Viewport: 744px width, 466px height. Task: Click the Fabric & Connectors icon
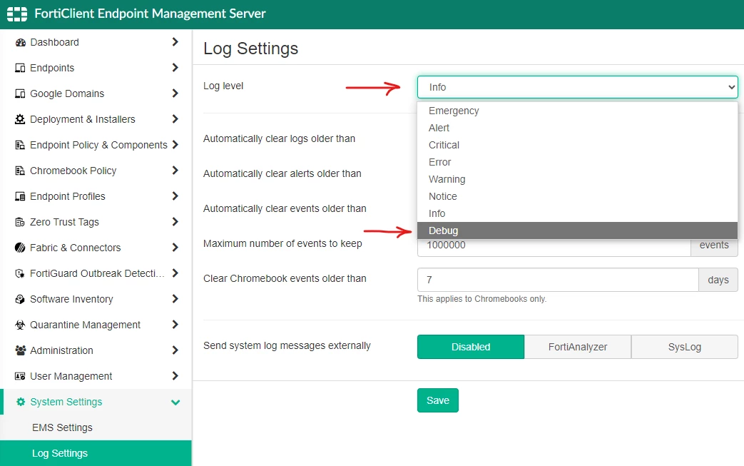click(20, 248)
